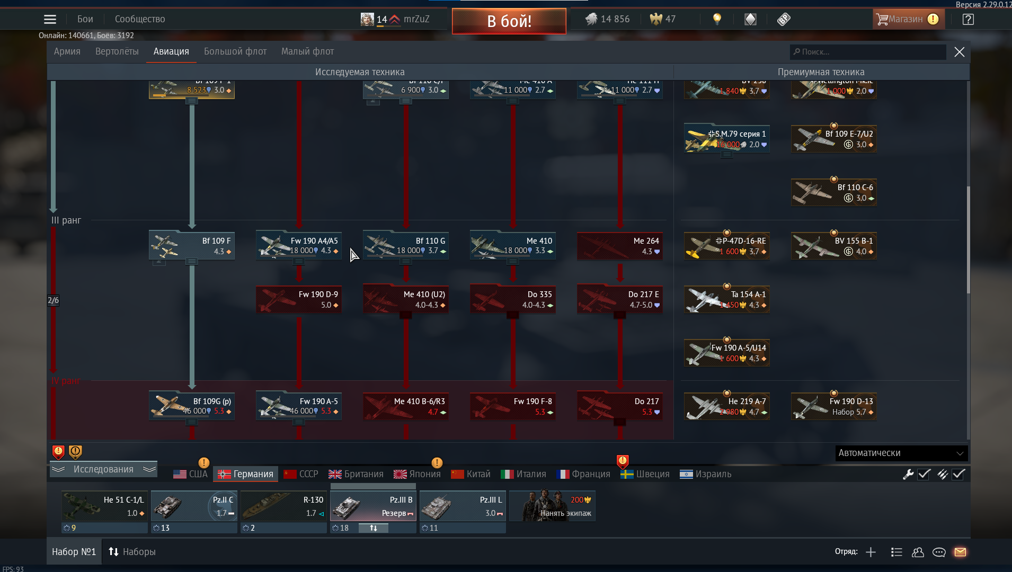This screenshot has height=572, width=1012.
Task: Hire a crew with Нанять экипаж
Action: 552,507
